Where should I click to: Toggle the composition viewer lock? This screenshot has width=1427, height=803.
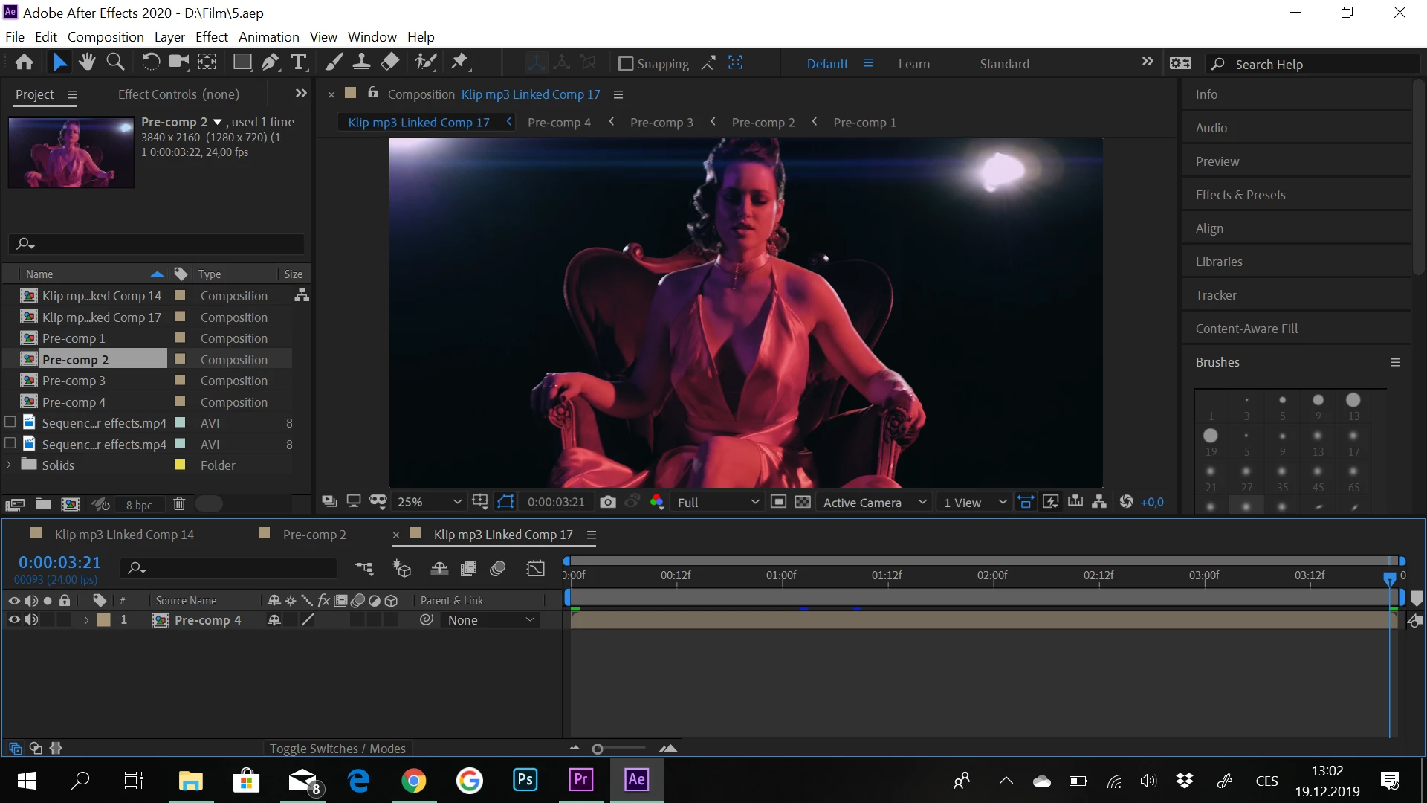click(x=373, y=94)
